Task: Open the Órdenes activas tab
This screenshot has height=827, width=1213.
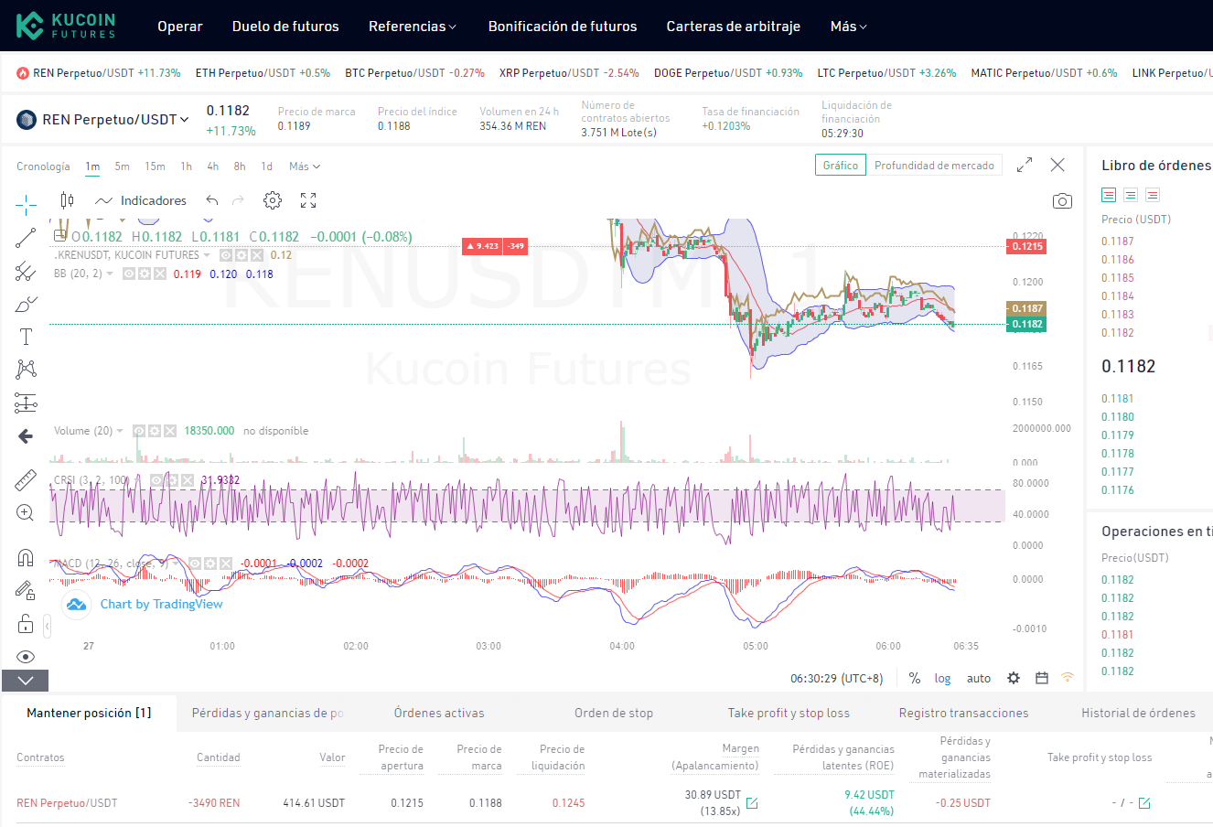Action: [439, 713]
